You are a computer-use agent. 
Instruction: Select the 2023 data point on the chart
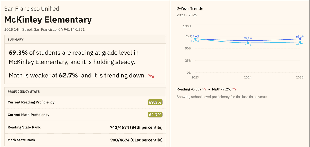tap(195, 39)
